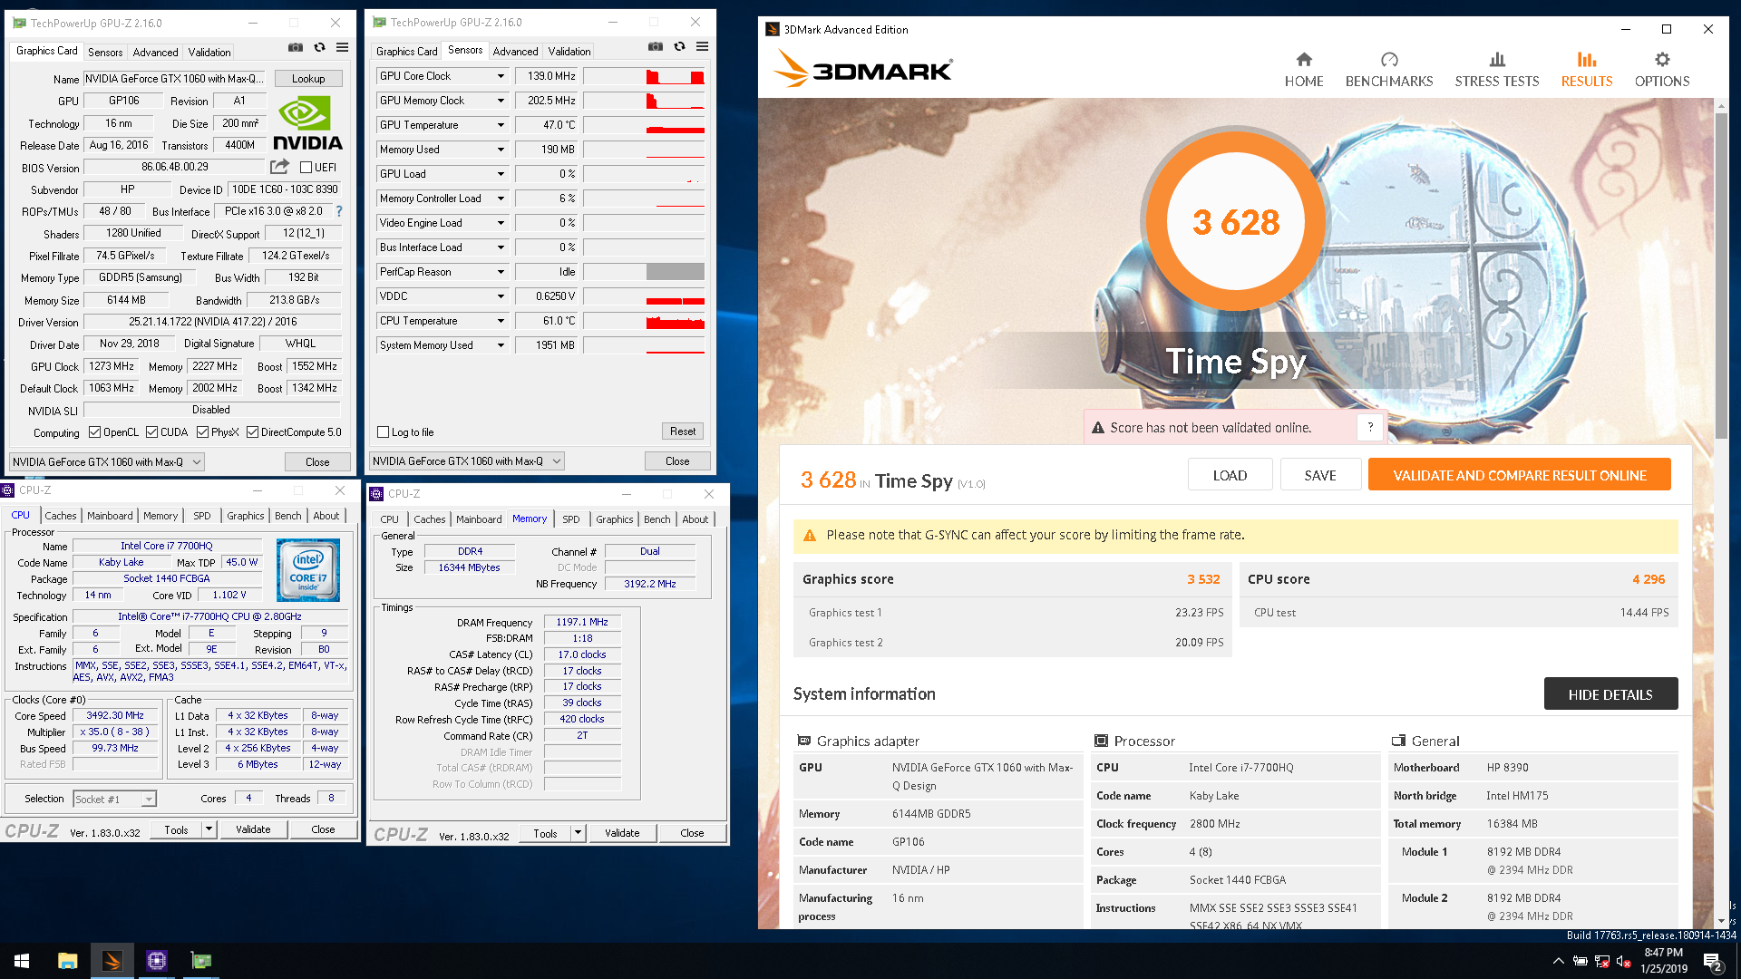Click PerfCap Reason gray bar
Screen dimensions: 1741x979
(676, 272)
